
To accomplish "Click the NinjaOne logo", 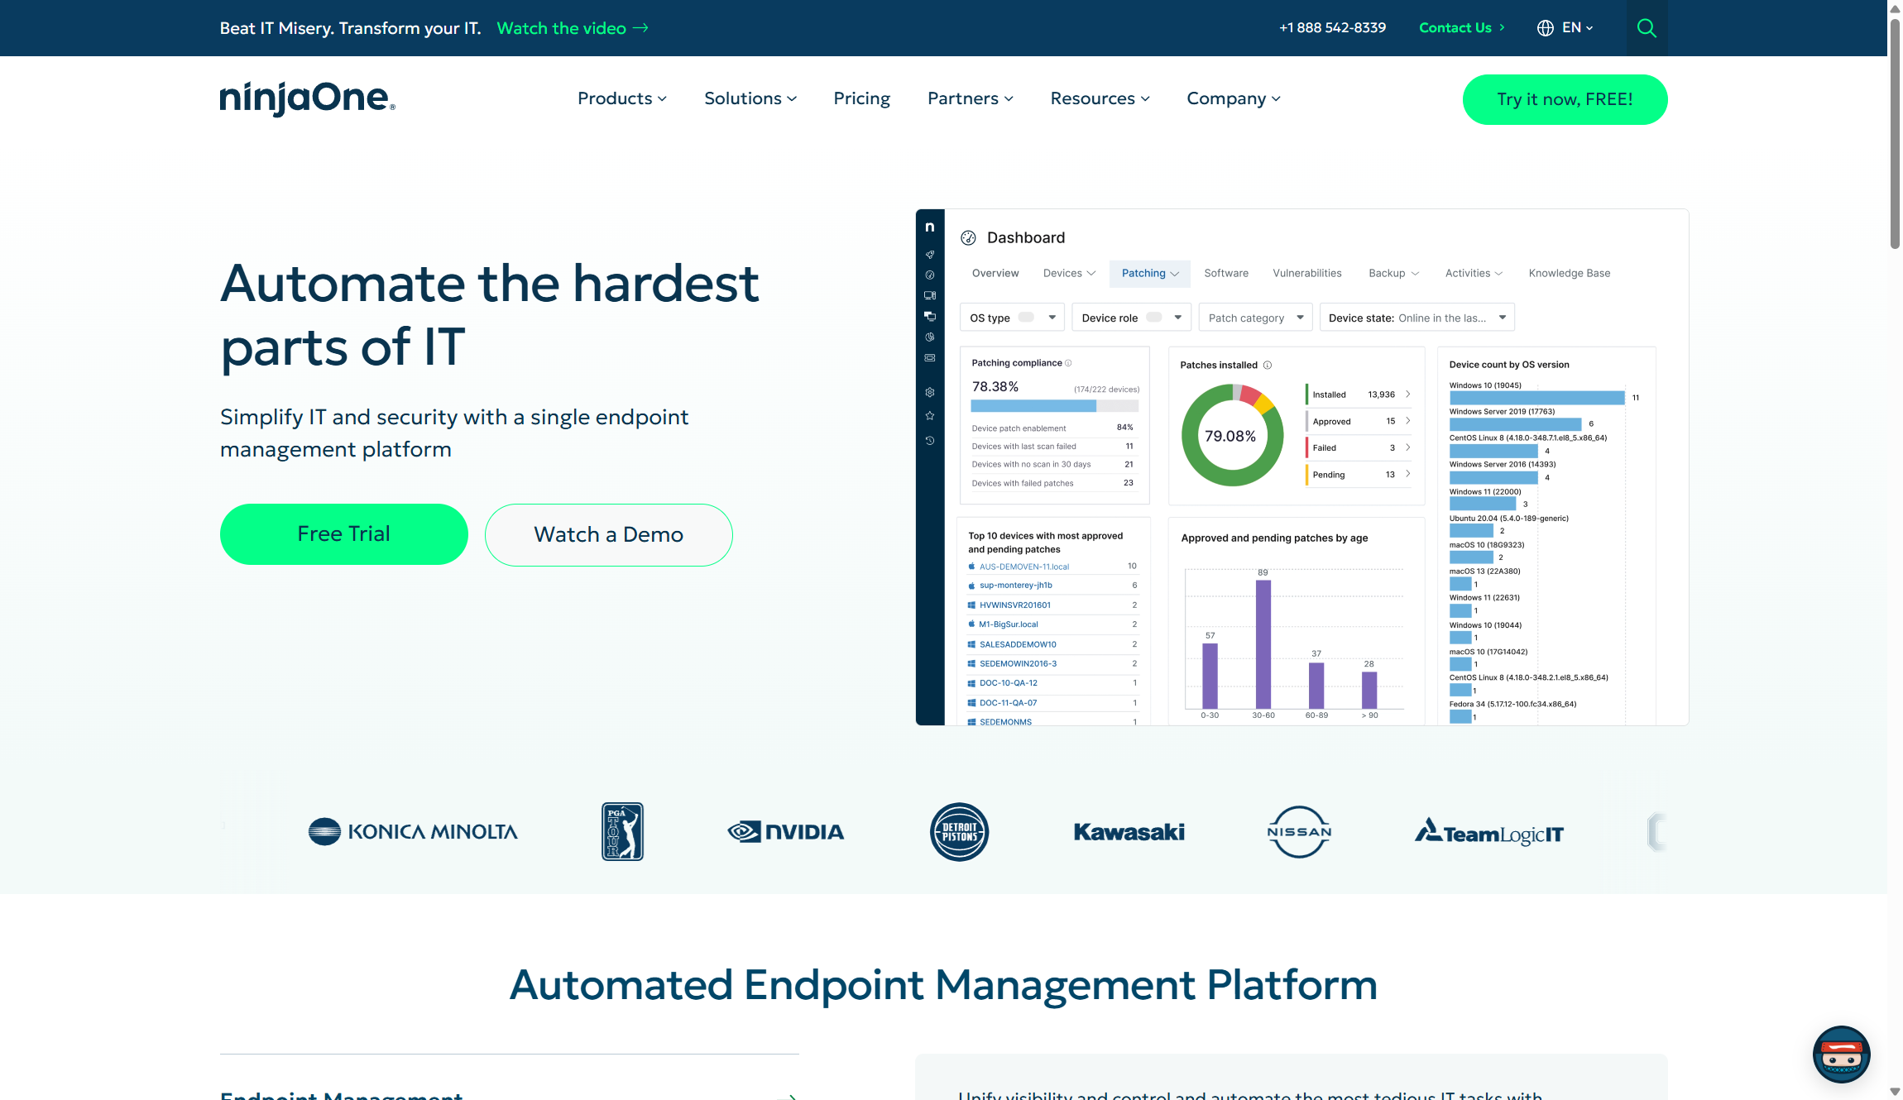I will tap(307, 98).
